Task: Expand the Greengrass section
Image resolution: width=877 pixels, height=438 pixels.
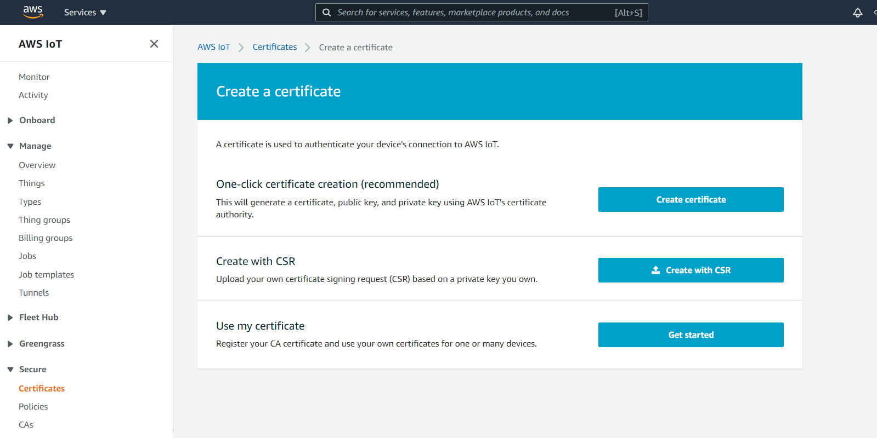Action: point(10,344)
